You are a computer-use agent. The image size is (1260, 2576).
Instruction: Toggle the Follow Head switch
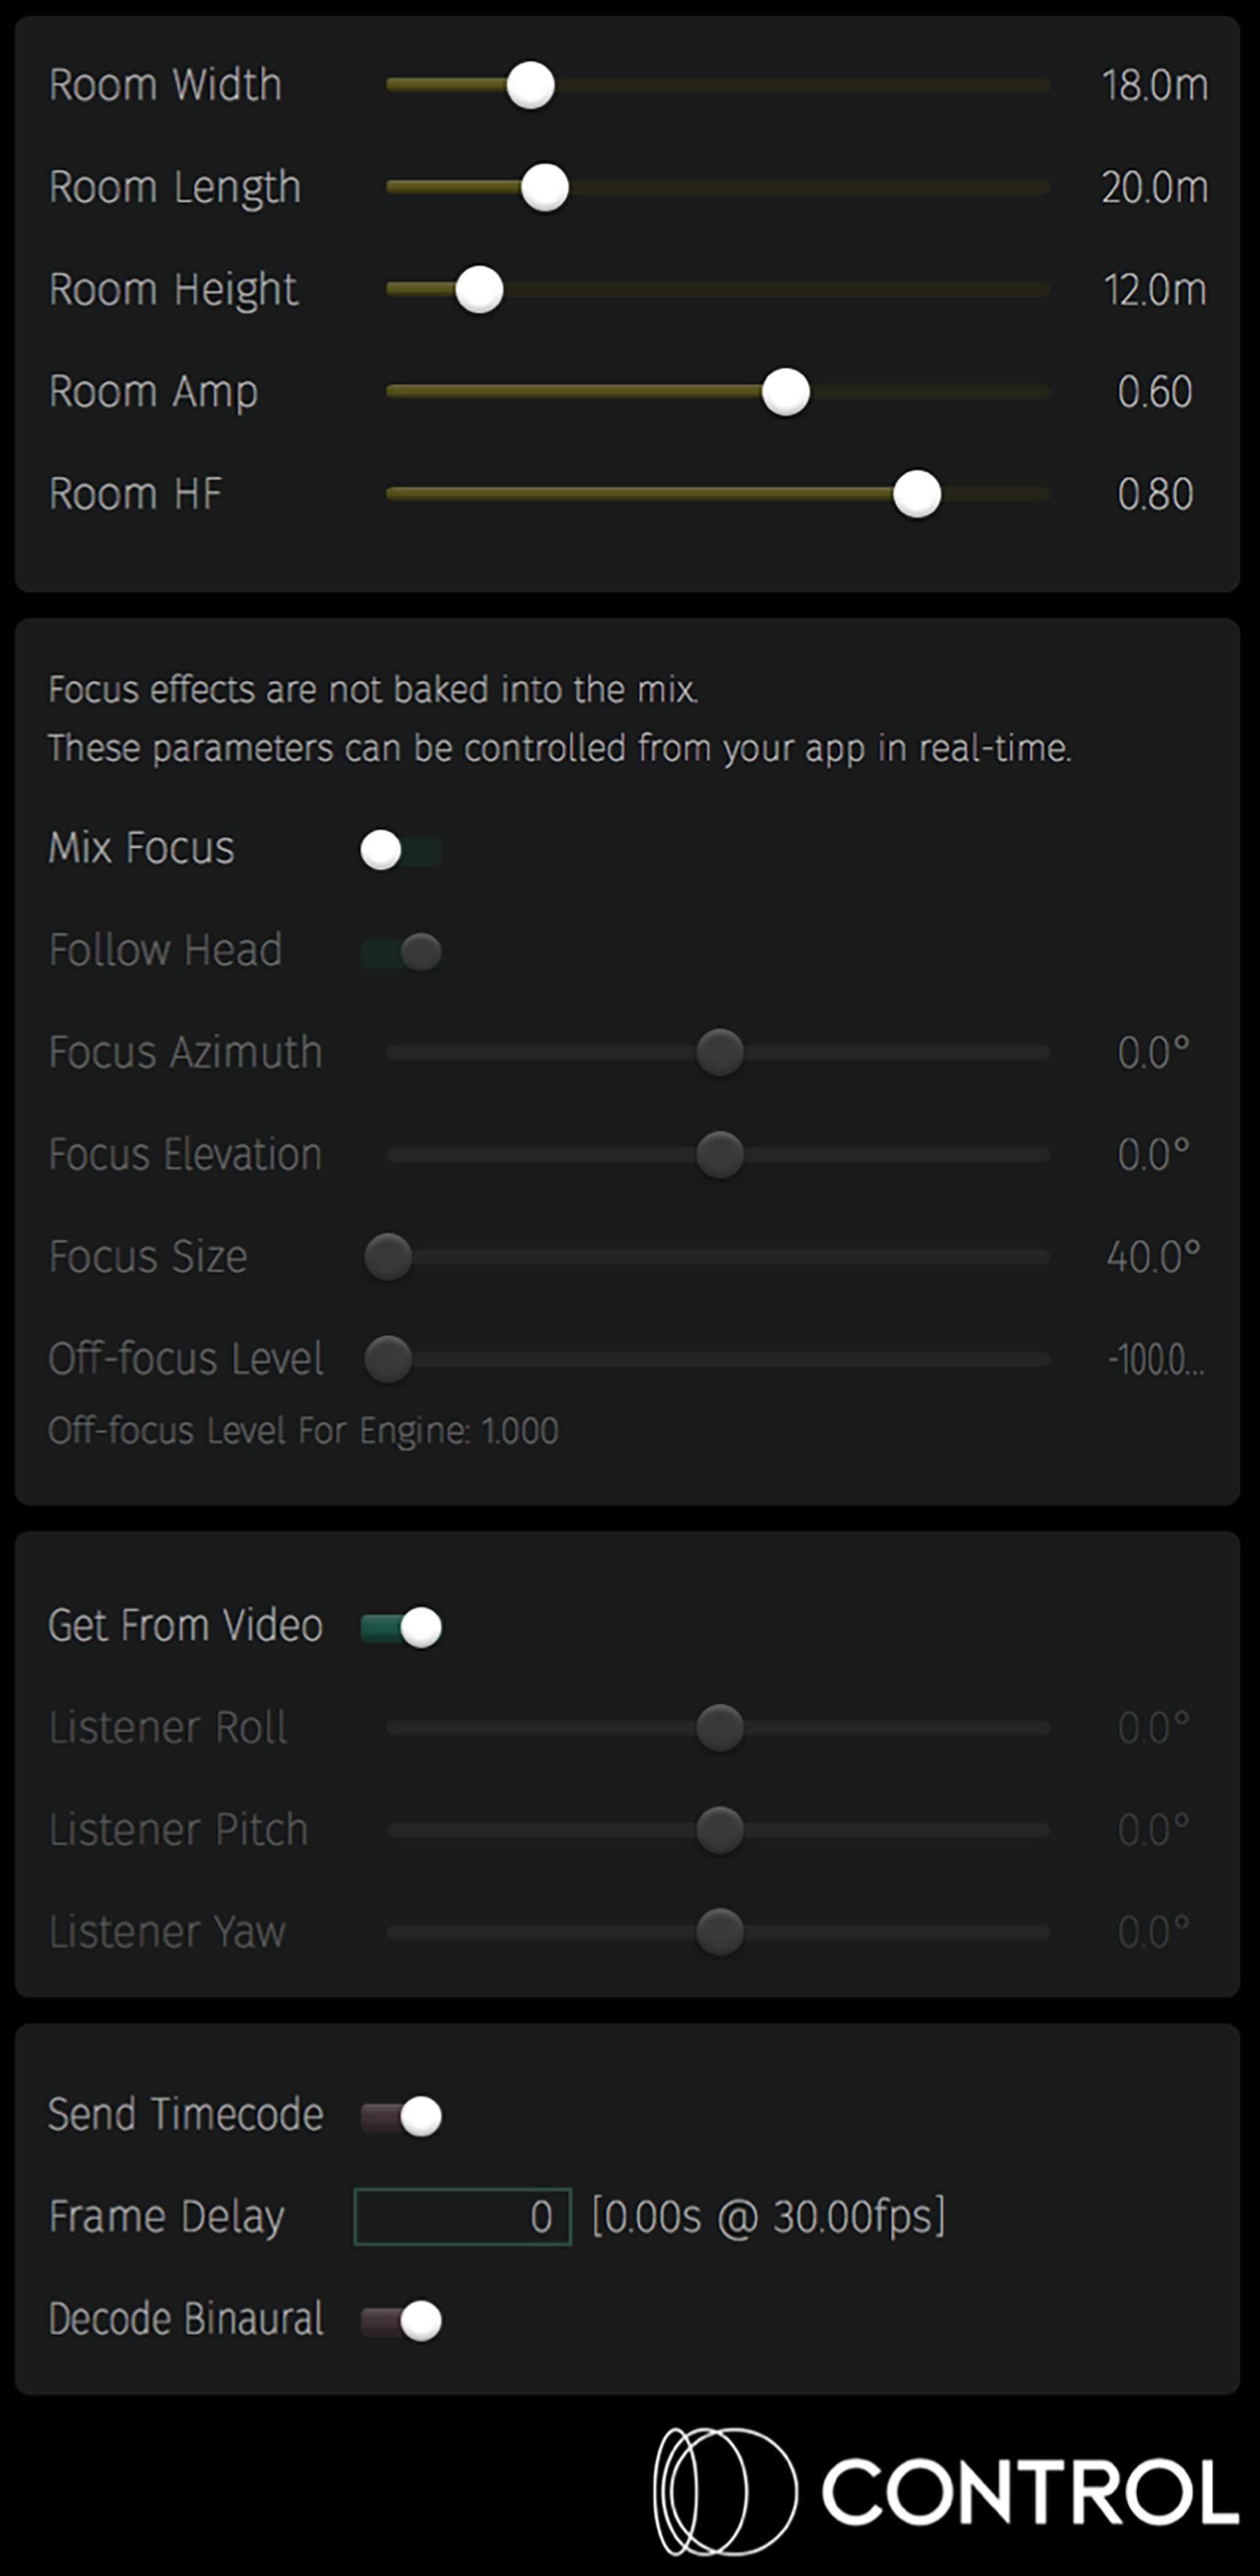pos(400,952)
